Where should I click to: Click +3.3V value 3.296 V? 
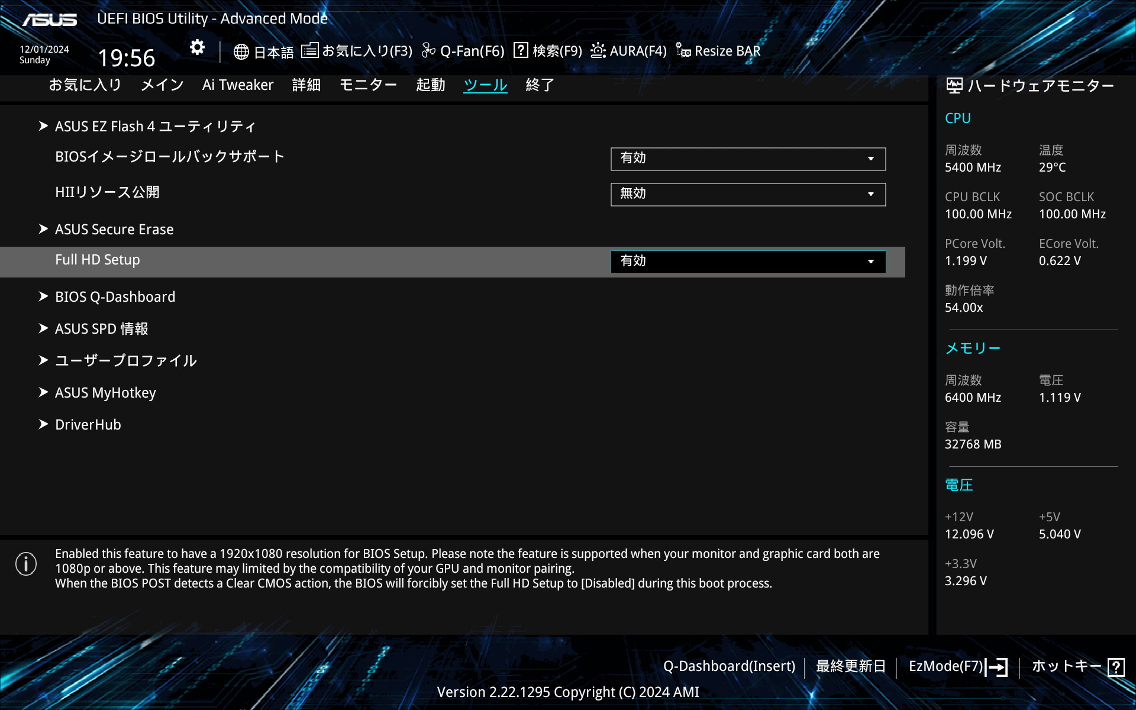coord(966,581)
